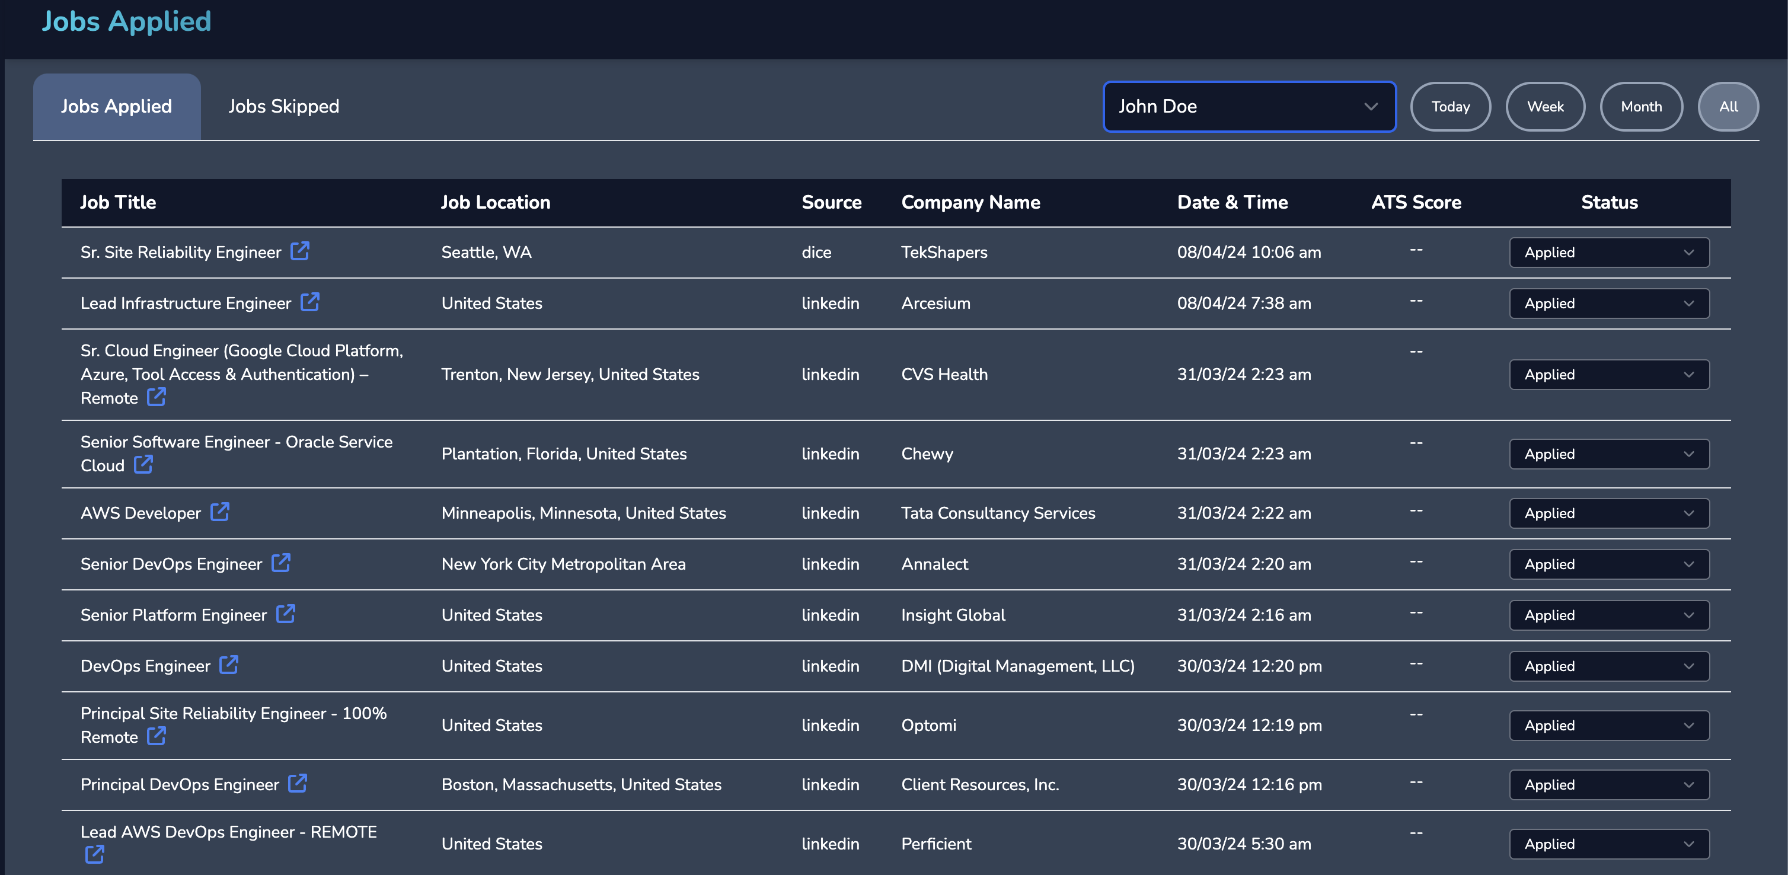Open status dropdown for Optomi job
The width and height of the screenshot is (1788, 875).
coord(1608,725)
